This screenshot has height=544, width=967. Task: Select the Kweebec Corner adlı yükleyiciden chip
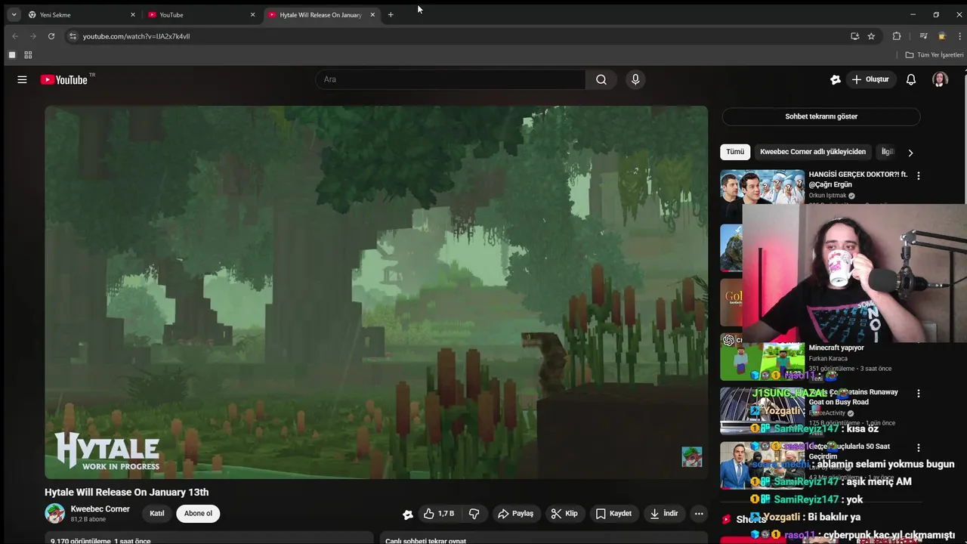813,152
